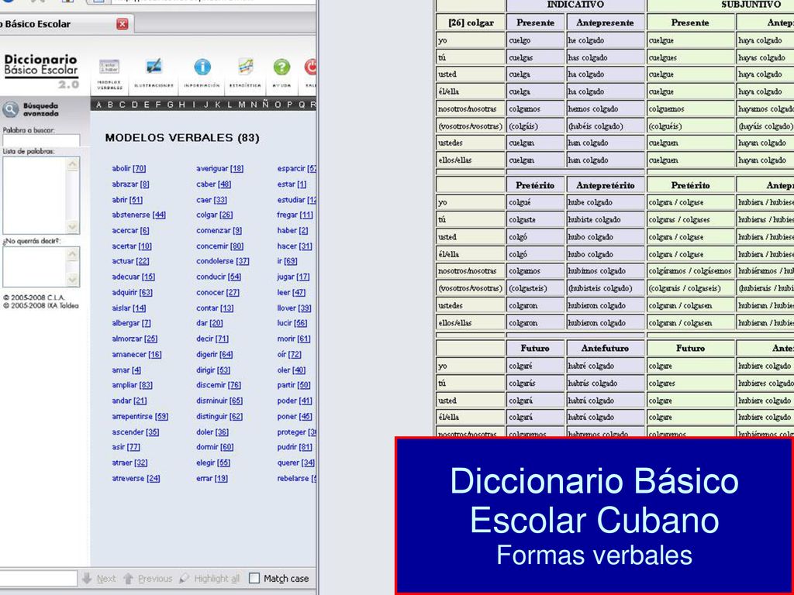Open the jugar [17] verb model
Image resolution: width=794 pixels, height=595 pixels.
[x=293, y=277]
